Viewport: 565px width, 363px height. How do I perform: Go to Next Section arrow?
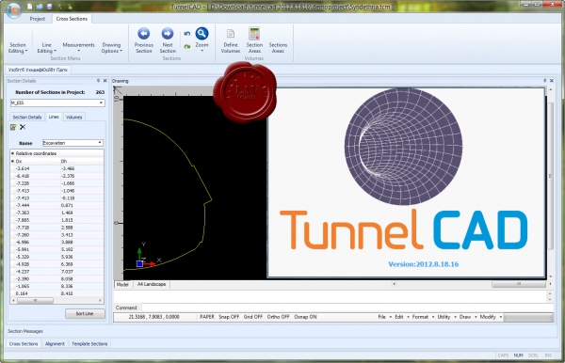tap(168, 34)
